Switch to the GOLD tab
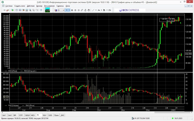 [x=28, y=115]
